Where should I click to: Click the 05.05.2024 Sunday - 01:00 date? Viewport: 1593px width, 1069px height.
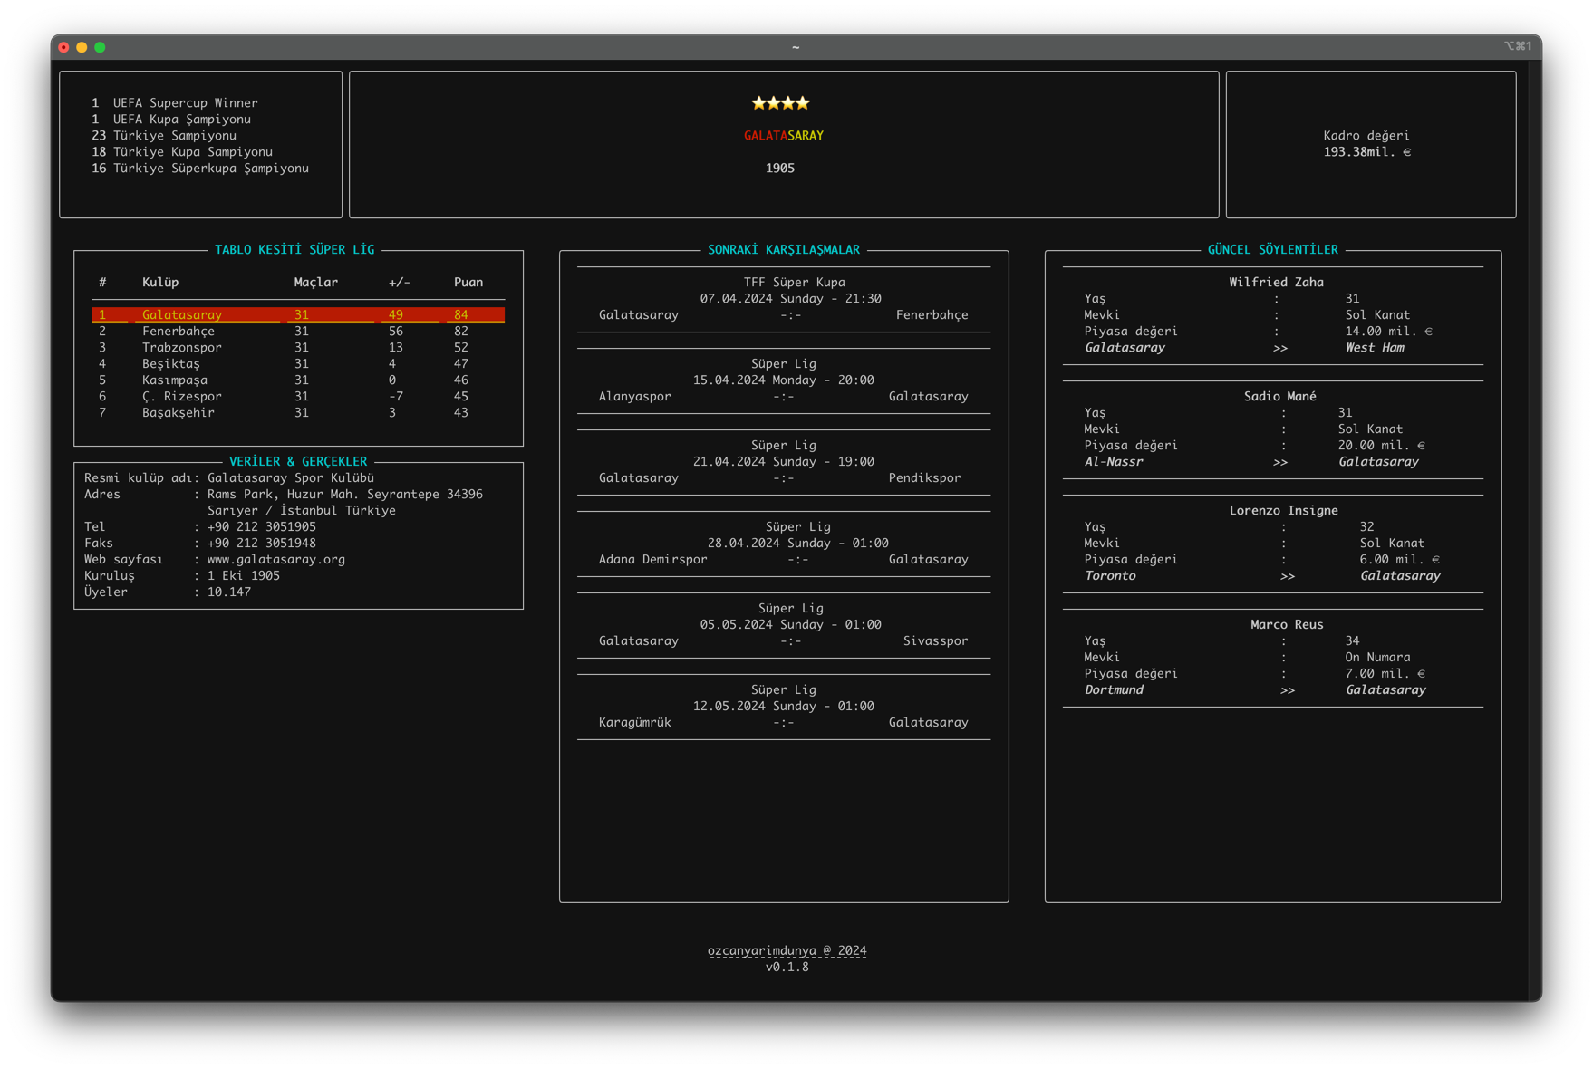point(791,624)
